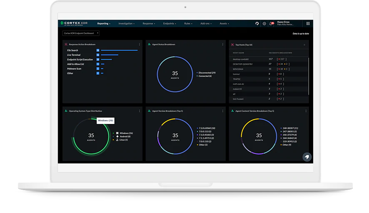The width and height of the screenshot is (369, 213).
Task: Open the test-huawei host row
Action: [269, 99]
